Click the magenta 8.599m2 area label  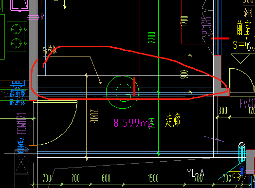[x=133, y=123]
